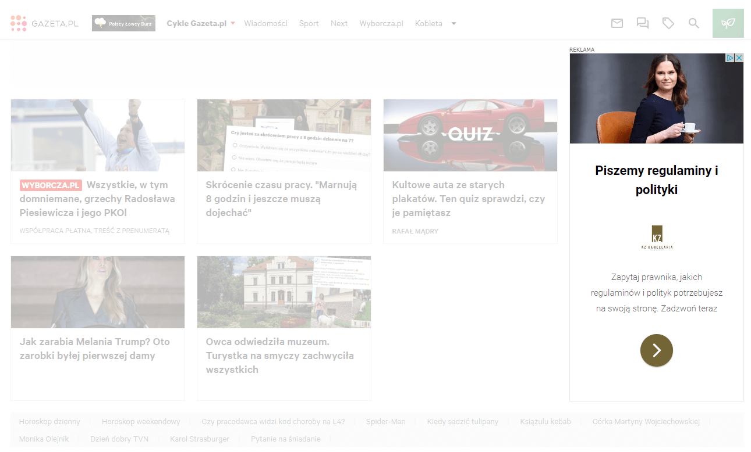Open the sheep museum article thumbnail
This screenshot has width=751, height=452.
284,292
